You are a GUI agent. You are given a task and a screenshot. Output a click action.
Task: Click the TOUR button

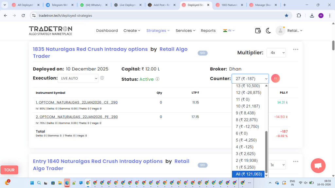9,170
